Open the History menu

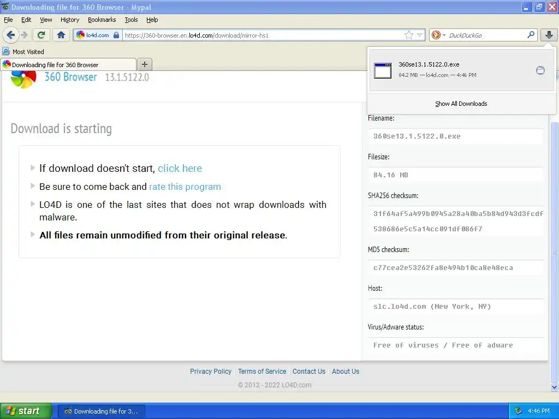pyautogui.click(x=70, y=20)
